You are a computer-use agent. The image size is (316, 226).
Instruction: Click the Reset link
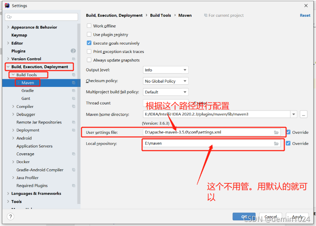click(305, 15)
